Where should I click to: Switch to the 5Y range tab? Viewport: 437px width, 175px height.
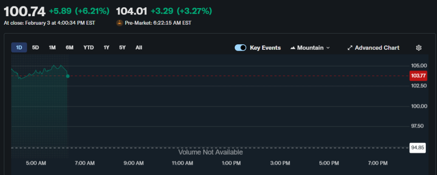point(122,48)
